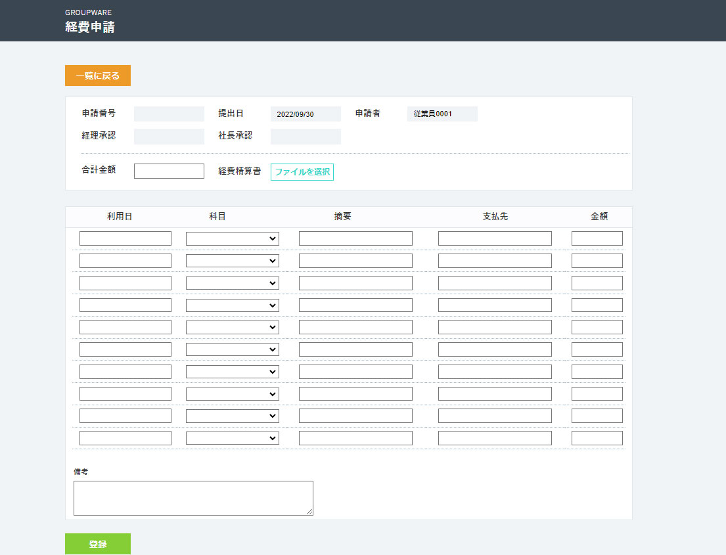Focus the 合計金額 input field
The image size is (726, 555).
[169, 171]
